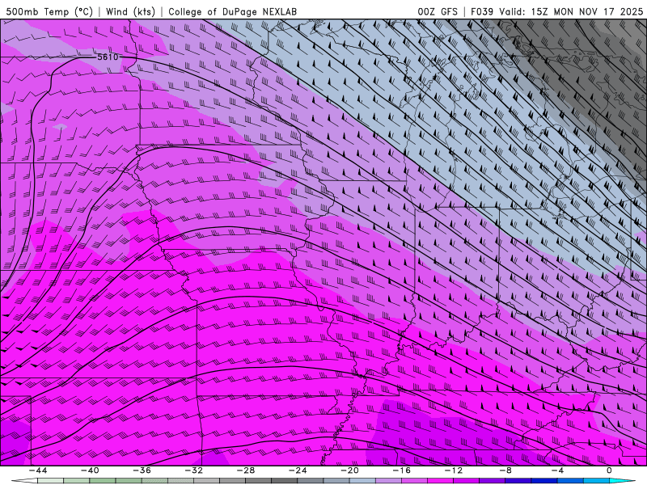Image resolution: width=647 pixels, height=485 pixels.
Task: Click the -24 color scale label
Action: 298,470
